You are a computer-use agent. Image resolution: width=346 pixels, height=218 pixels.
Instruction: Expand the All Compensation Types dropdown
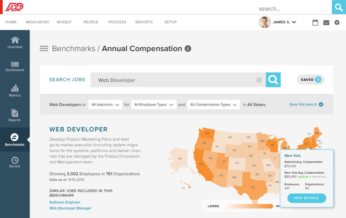point(213,105)
